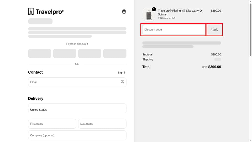Focus the Last name field
The height and width of the screenshot is (142, 252).
(102, 124)
